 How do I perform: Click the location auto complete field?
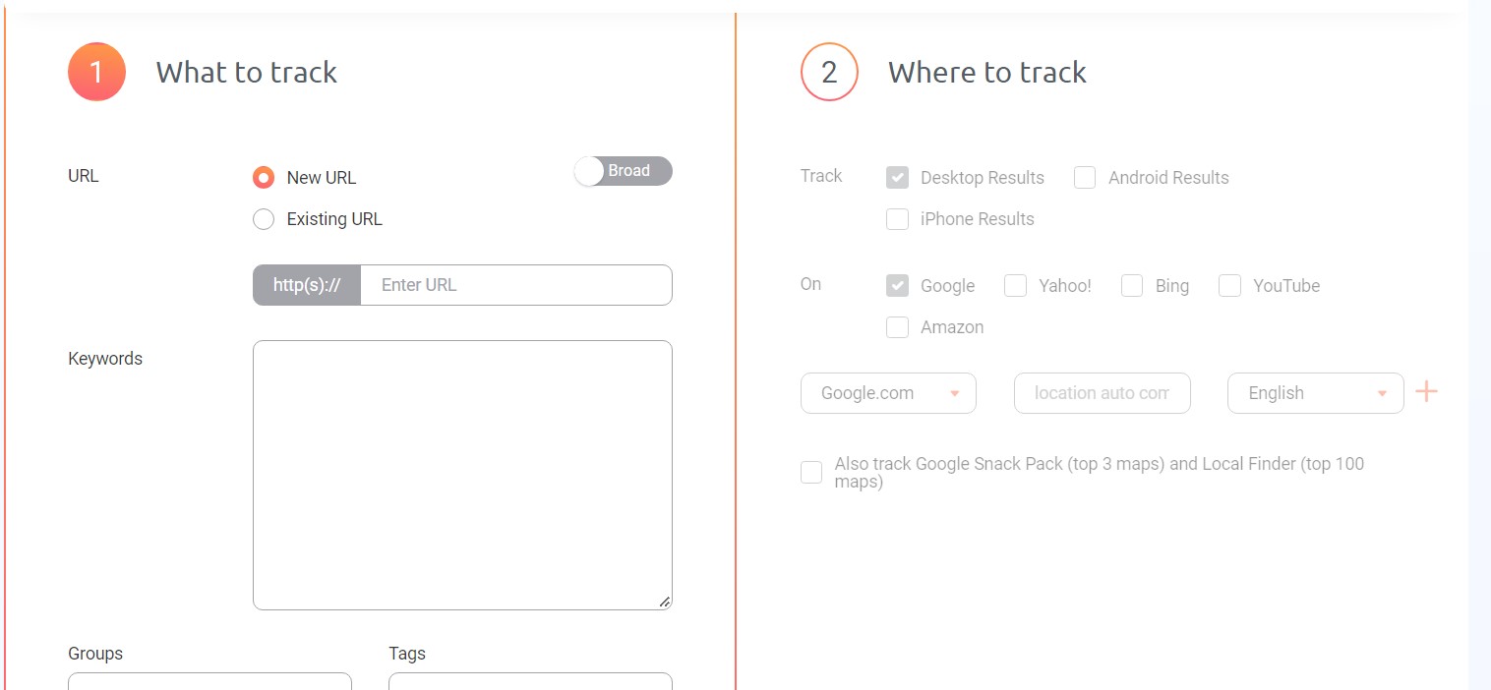tap(1102, 393)
